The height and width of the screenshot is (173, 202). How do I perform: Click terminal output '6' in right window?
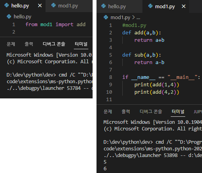click(105, 169)
